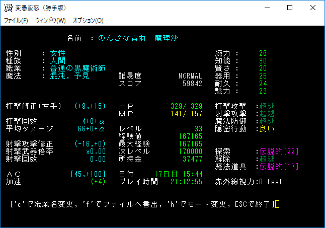The height and width of the screenshot is (228, 325).
Task: Click the 職業 value 普通の黒魔術師
Action: click(x=77, y=68)
